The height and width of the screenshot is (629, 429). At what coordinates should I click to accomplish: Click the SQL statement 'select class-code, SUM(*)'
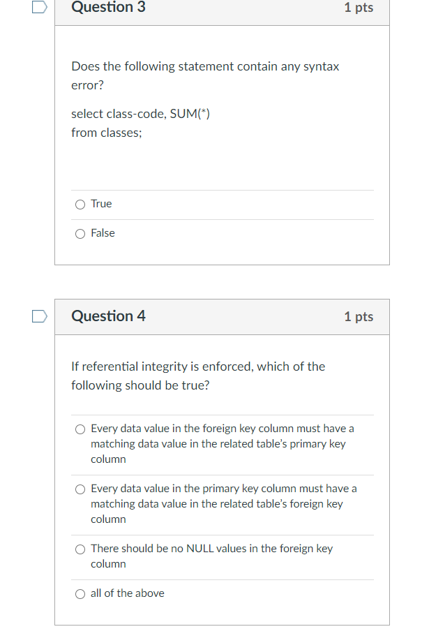[140, 113]
